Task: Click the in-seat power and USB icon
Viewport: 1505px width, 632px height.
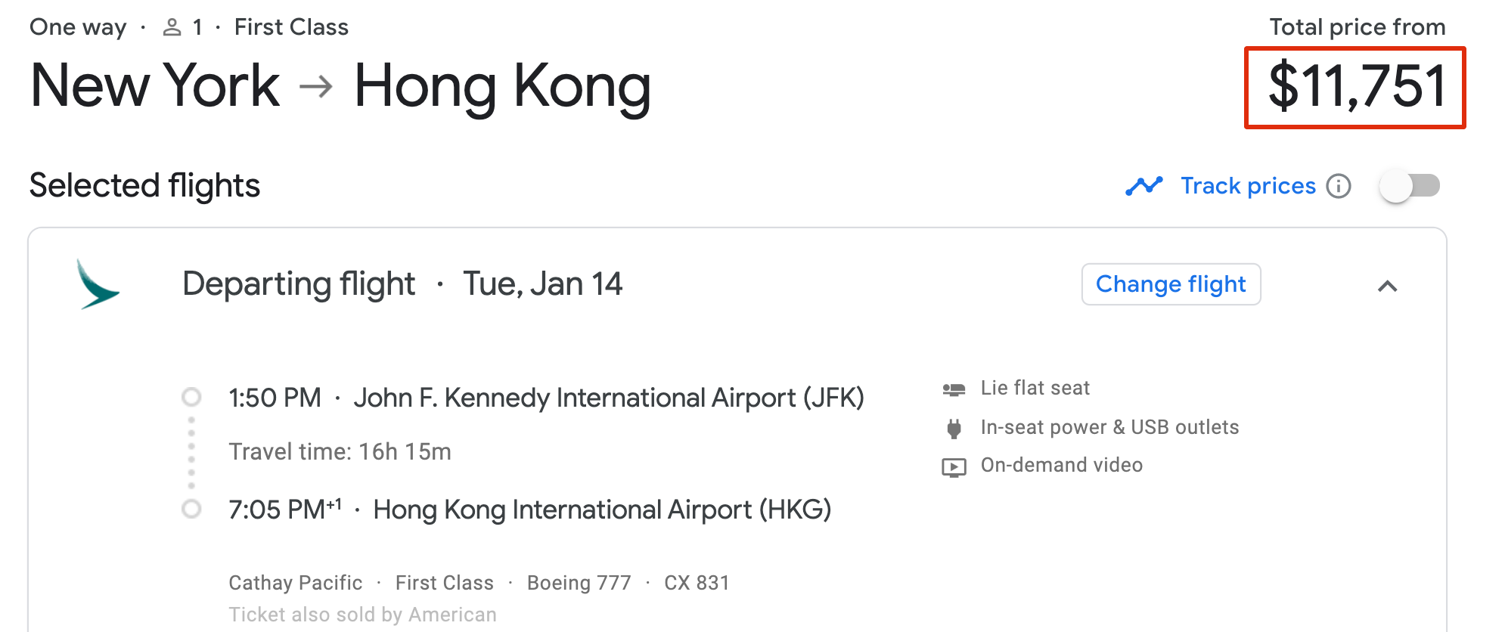Action: 954,427
